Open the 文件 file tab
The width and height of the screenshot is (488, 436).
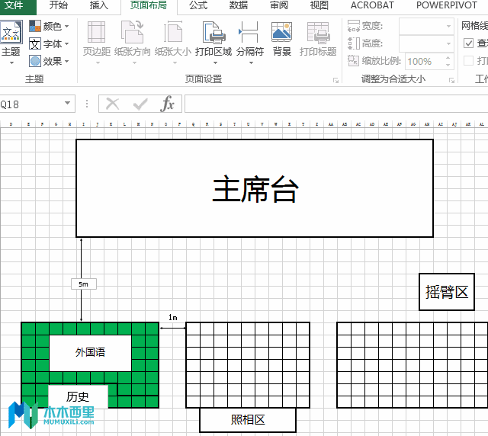tap(14, 5)
